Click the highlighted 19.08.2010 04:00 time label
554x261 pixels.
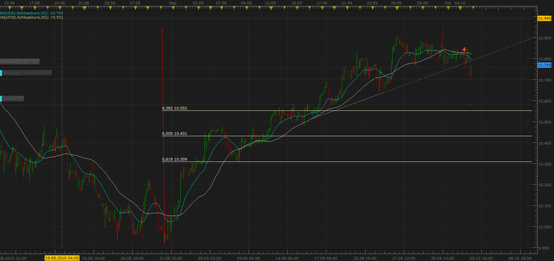tap(62, 258)
